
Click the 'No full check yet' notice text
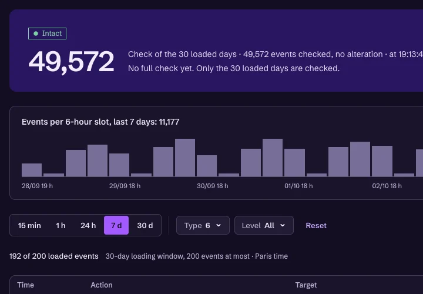[x=234, y=68]
